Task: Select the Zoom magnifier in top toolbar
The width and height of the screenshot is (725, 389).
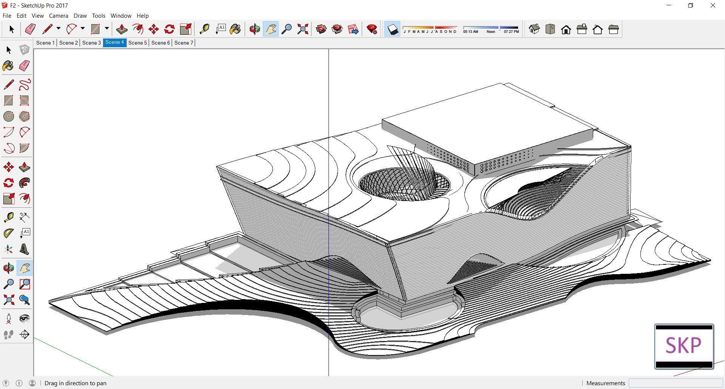Action: (287, 29)
